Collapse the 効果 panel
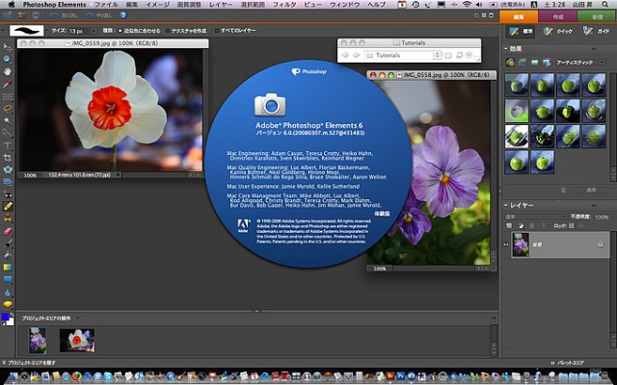Viewport: 617px width, 385px height. (507, 49)
